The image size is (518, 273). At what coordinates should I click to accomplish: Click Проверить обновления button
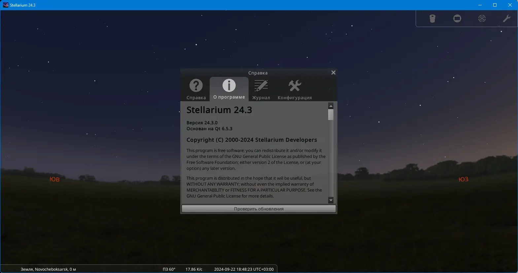coord(259,209)
